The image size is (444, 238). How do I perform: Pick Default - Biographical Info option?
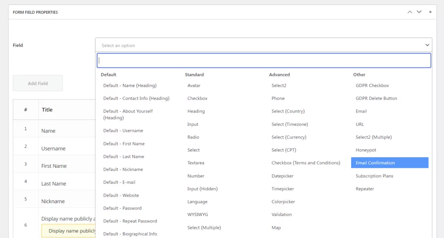130,234
